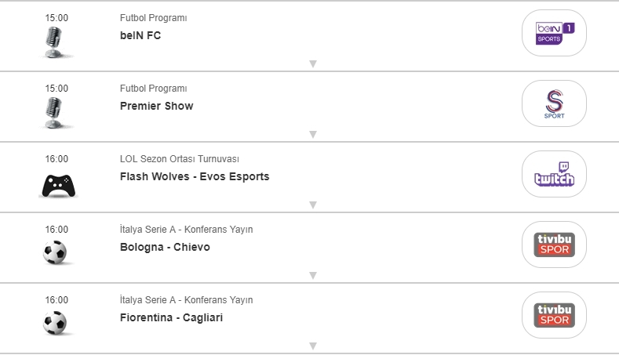The width and height of the screenshot is (619, 355).
Task: Expand Flash Wolves - Evos Esports details
Action: (x=312, y=205)
